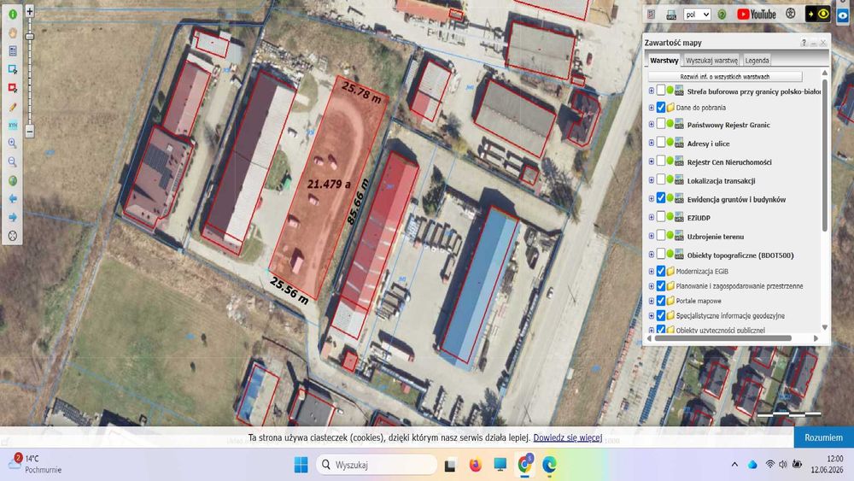Switch to the Legenda tab
This screenshot has width=854, height=481.
tap(757, 61)
